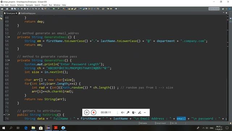Open the Project menu
This screenshot has height=131, width=232.
click(x=44, y=5)
